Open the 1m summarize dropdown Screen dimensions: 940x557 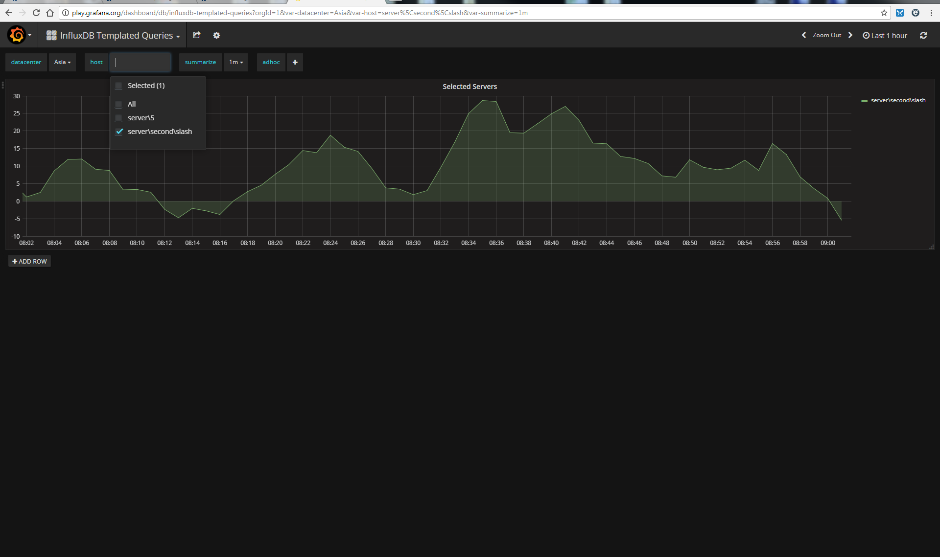[235, 62]
